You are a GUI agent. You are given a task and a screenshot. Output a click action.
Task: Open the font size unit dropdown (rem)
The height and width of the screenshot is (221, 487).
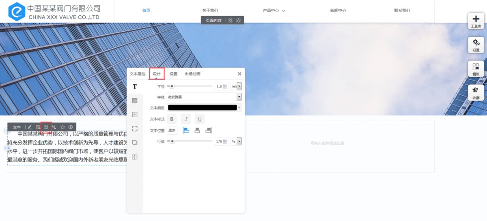239,86
